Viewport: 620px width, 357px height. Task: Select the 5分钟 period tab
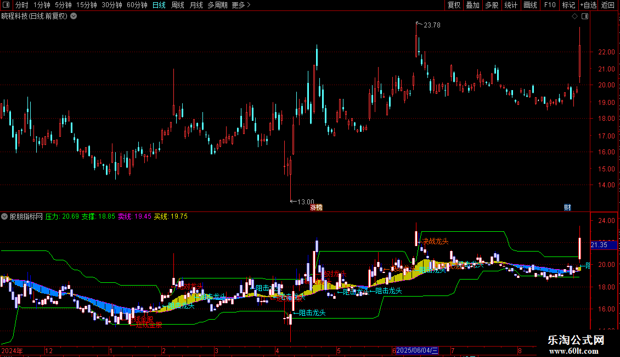[x=63, y=5]
